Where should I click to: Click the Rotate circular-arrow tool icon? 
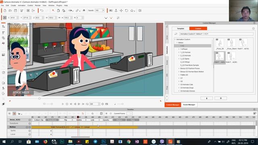tap(127, 10)
